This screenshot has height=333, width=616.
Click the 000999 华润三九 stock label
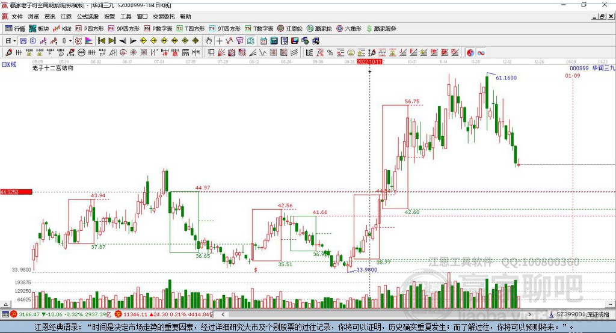pyautogui.click(x=592, y=68)
